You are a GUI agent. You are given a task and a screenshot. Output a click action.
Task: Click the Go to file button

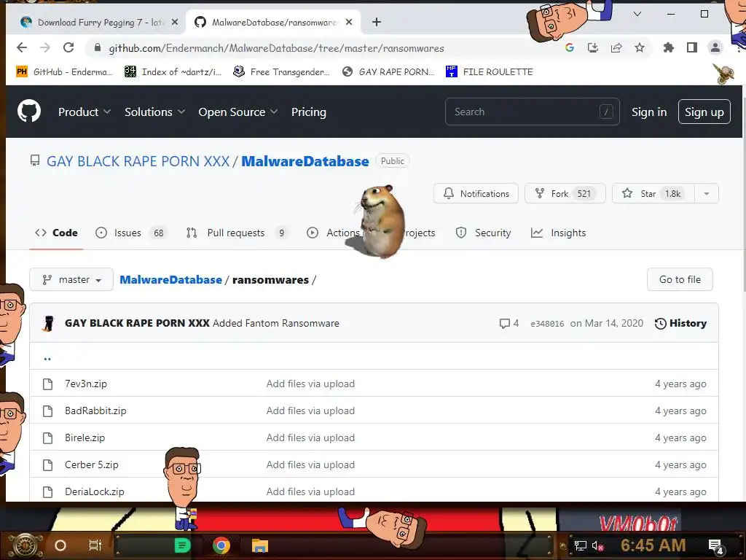click(x=680, y=279)
